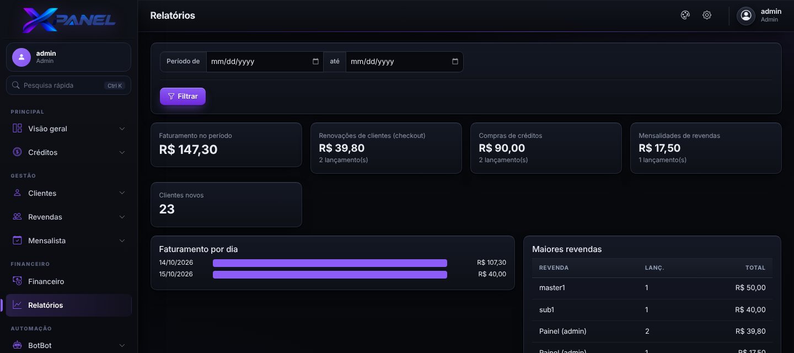
Task: Click the admin name in top bar
Action: [771, 12]
